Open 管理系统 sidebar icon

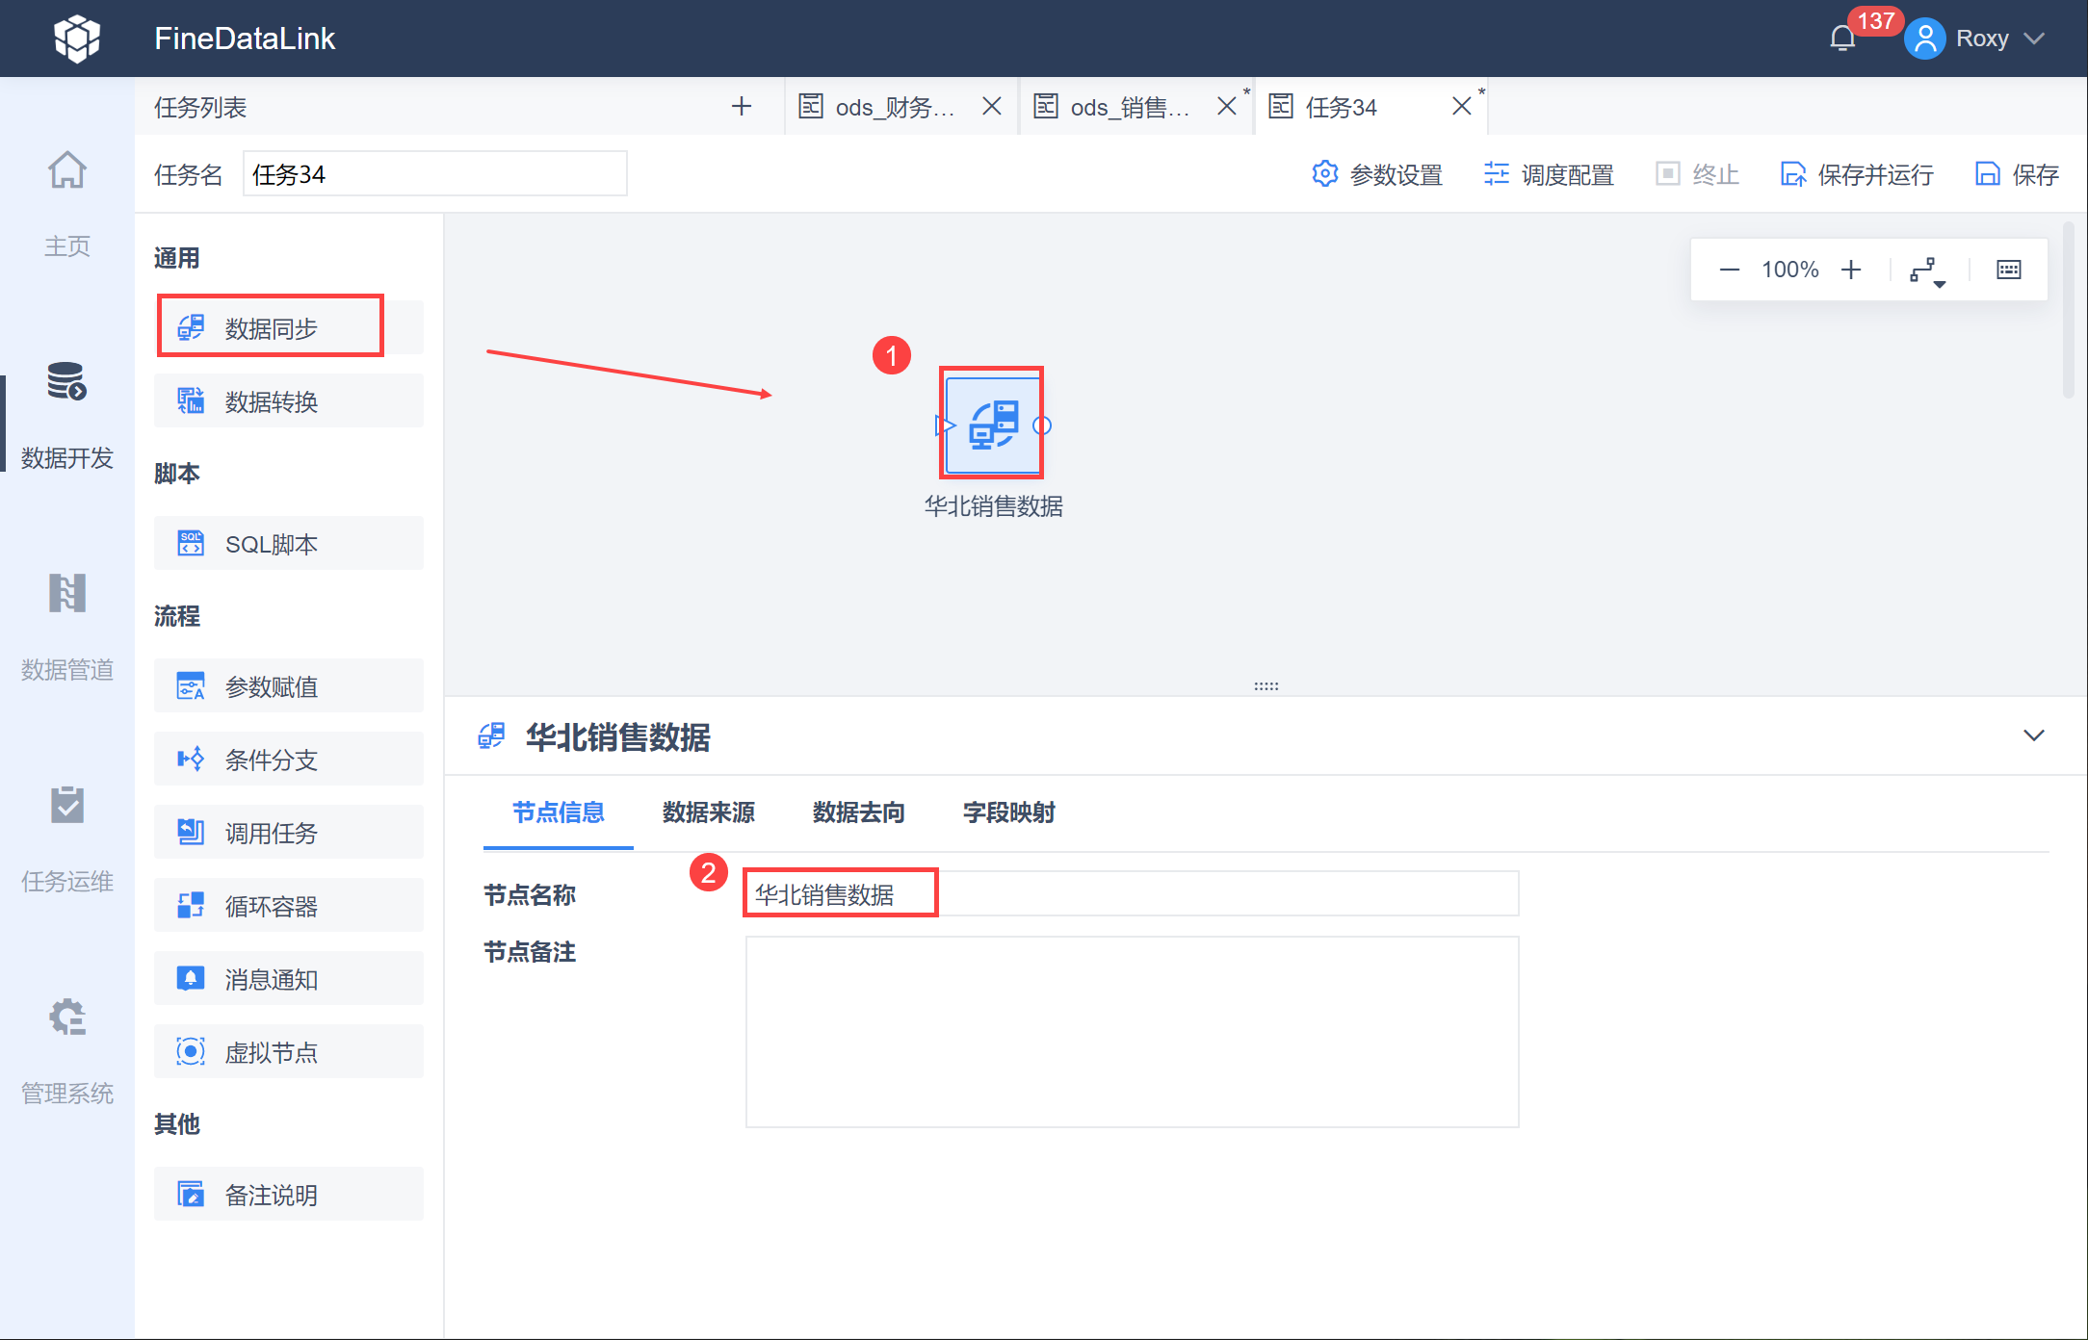66,1018
